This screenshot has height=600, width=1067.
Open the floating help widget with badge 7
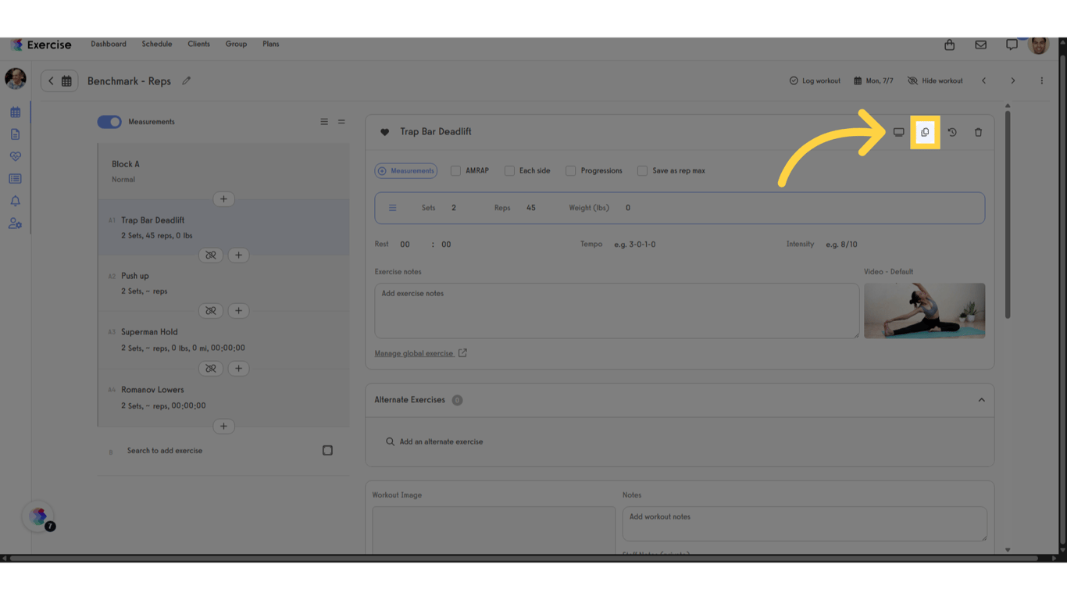click(39, 516)
